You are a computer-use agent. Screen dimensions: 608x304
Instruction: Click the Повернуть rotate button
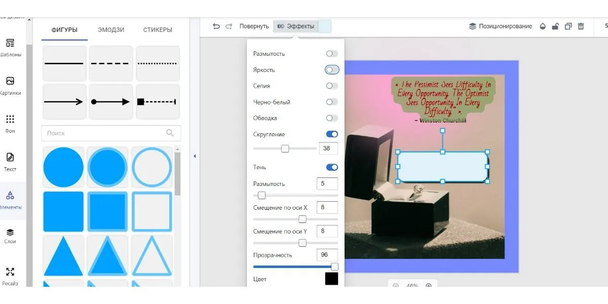point(254,26)
